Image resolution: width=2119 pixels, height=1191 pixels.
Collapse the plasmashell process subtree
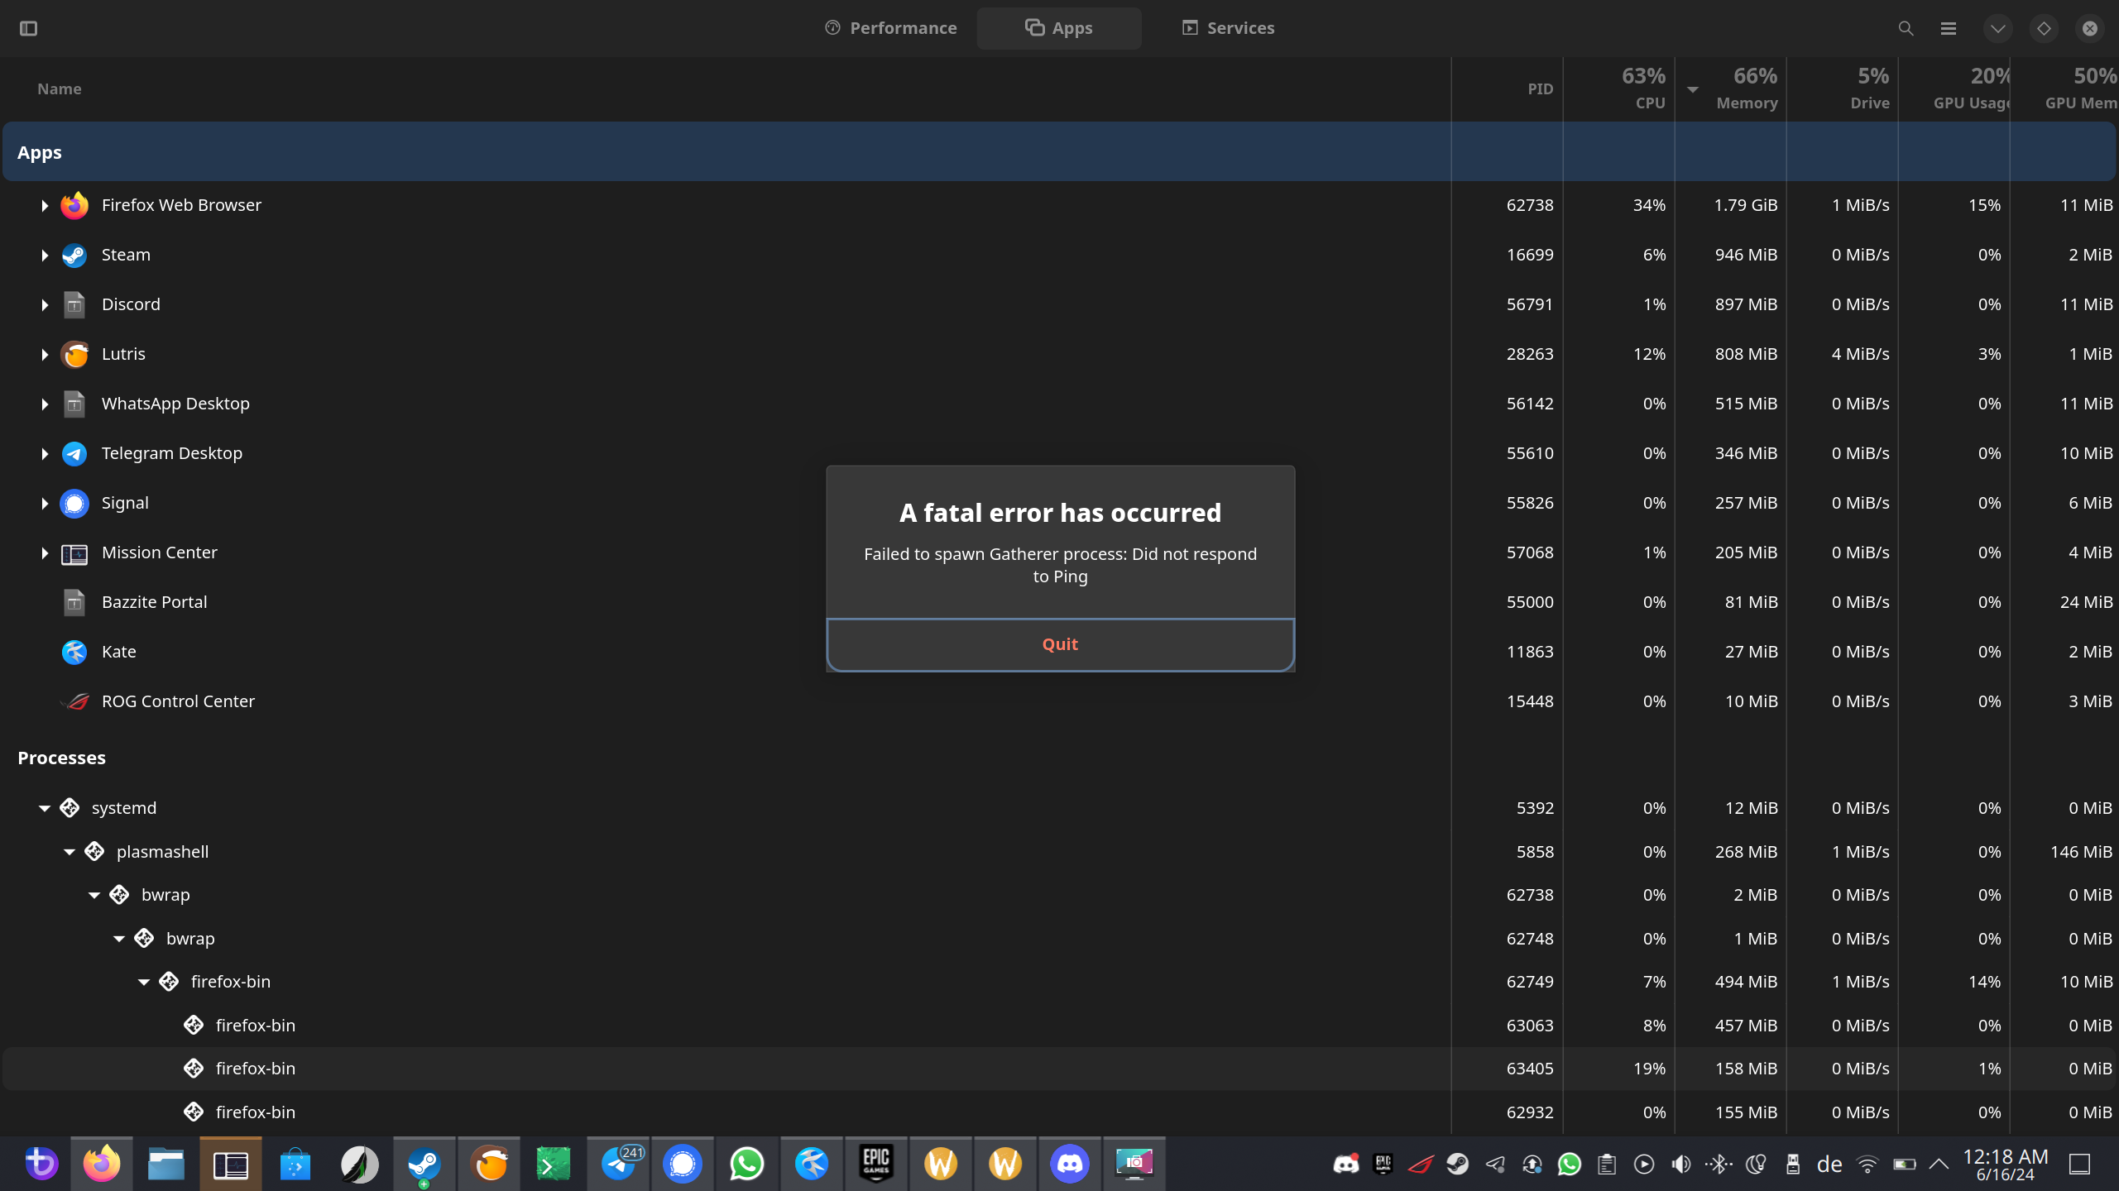[70, 852]
